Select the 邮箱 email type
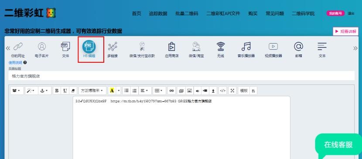The height and width of the screenshot is (159, 362). [298, 49]
